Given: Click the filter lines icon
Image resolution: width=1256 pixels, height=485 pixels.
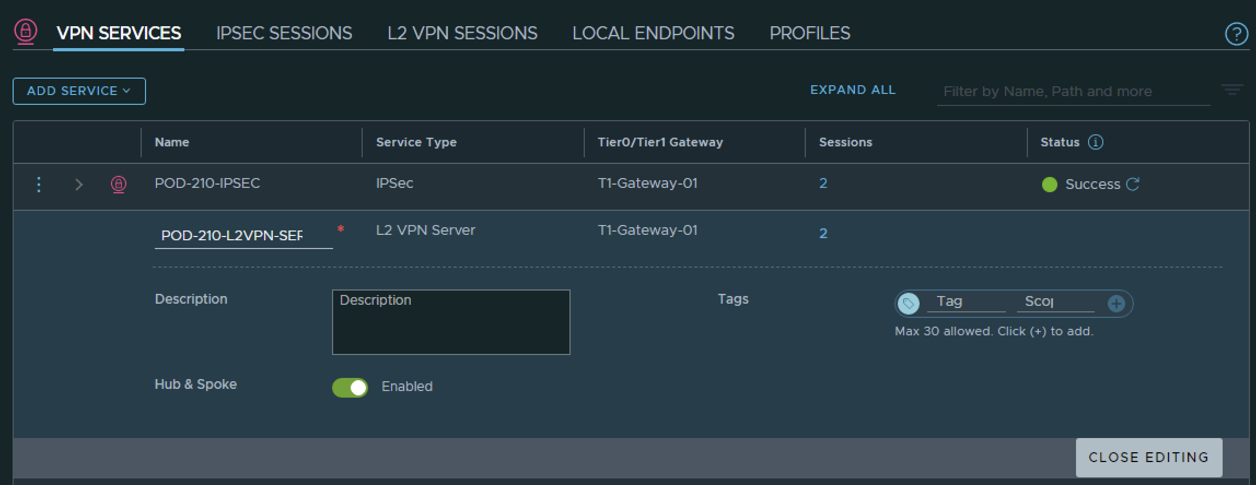Looking at the screenshot, I should [x=1232, y=90].
